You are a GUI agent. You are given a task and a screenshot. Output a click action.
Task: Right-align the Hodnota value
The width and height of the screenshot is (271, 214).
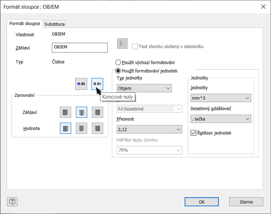coord(97,128)
